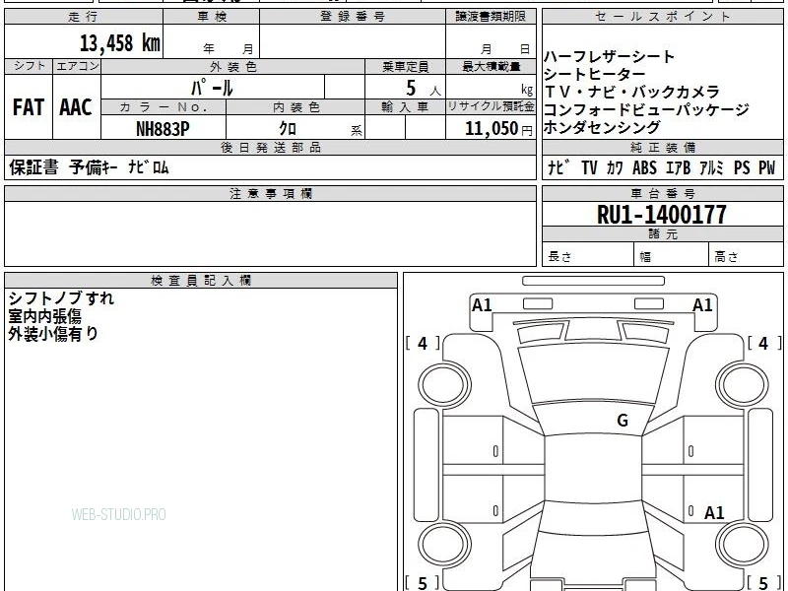Select the color number NH883P
This screenshot has height=591, width=788.
(163, 129)
